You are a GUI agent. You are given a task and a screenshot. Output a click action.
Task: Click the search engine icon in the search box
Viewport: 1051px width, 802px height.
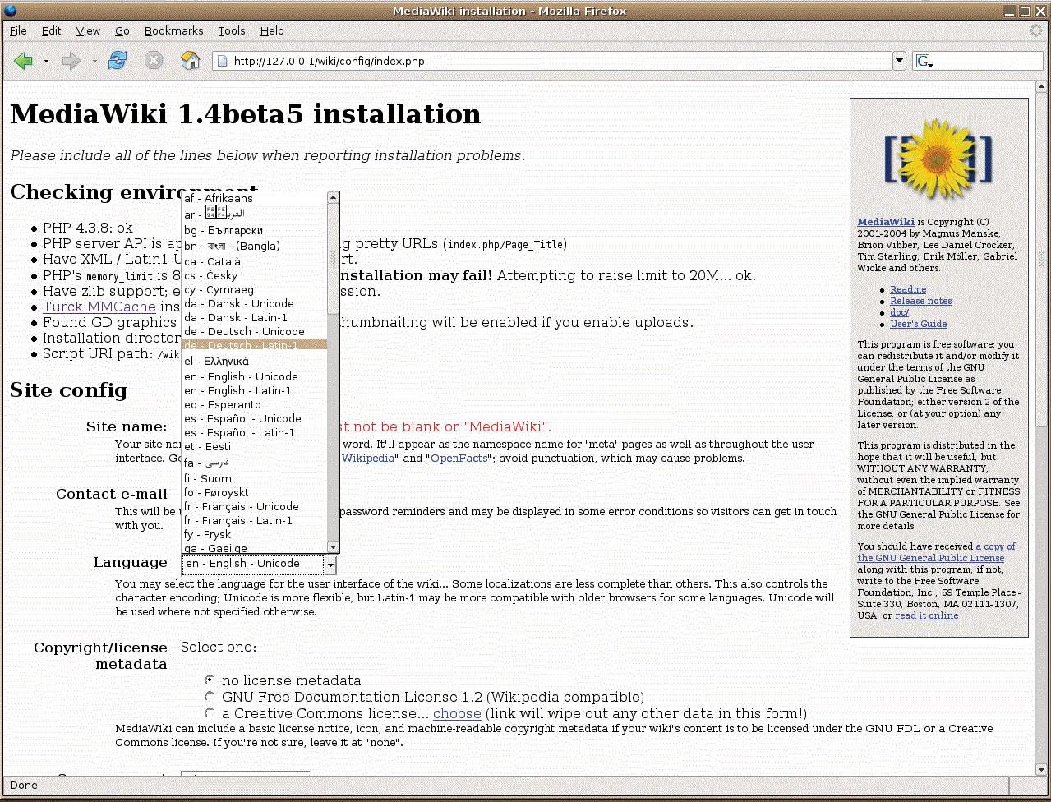point(924,61)
